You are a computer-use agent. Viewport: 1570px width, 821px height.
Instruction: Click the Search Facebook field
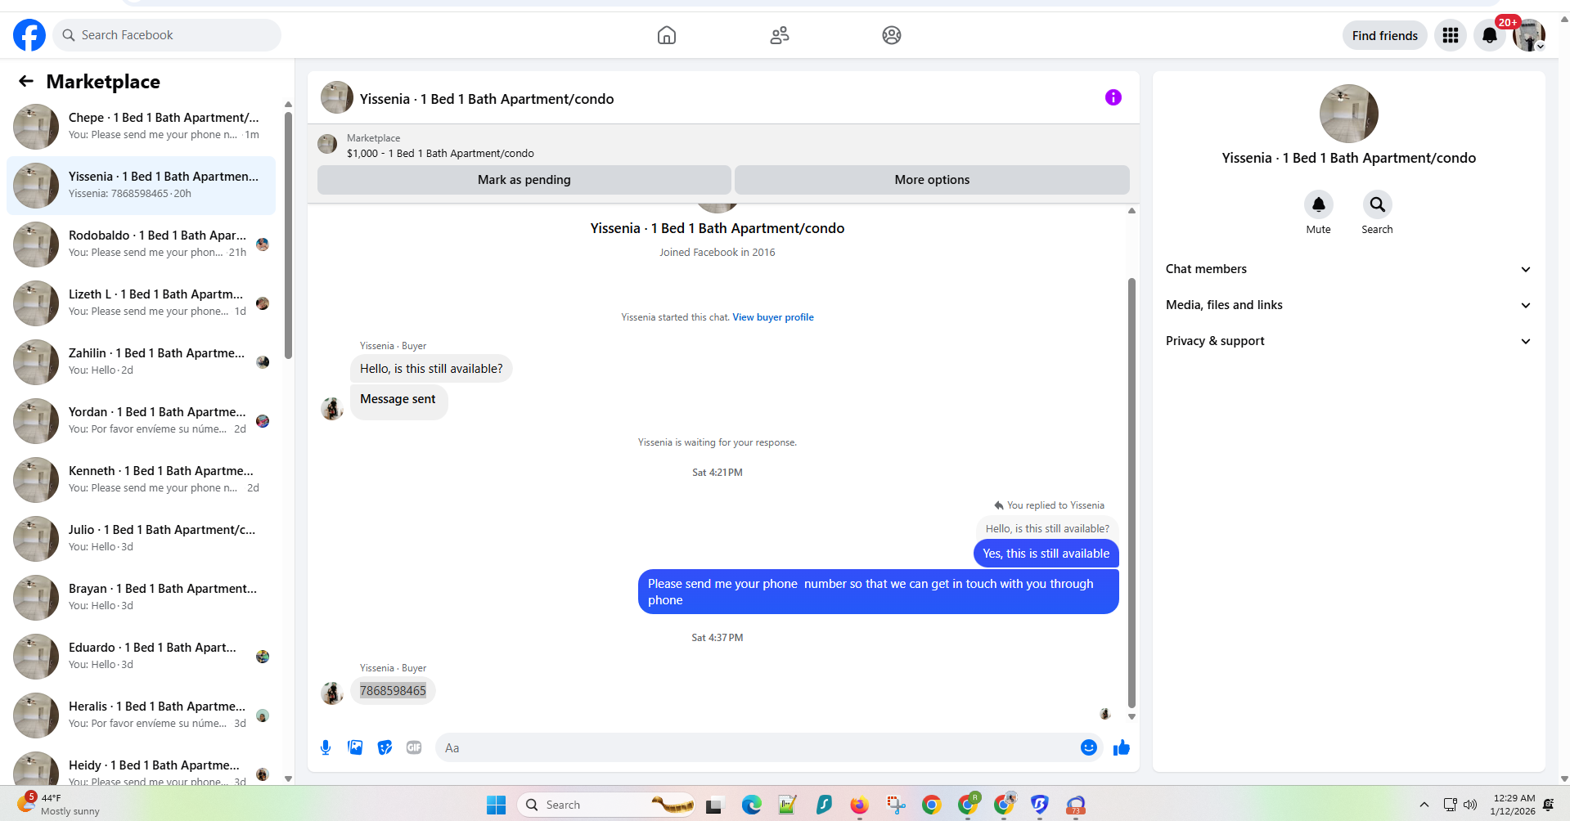pos(168,35)
